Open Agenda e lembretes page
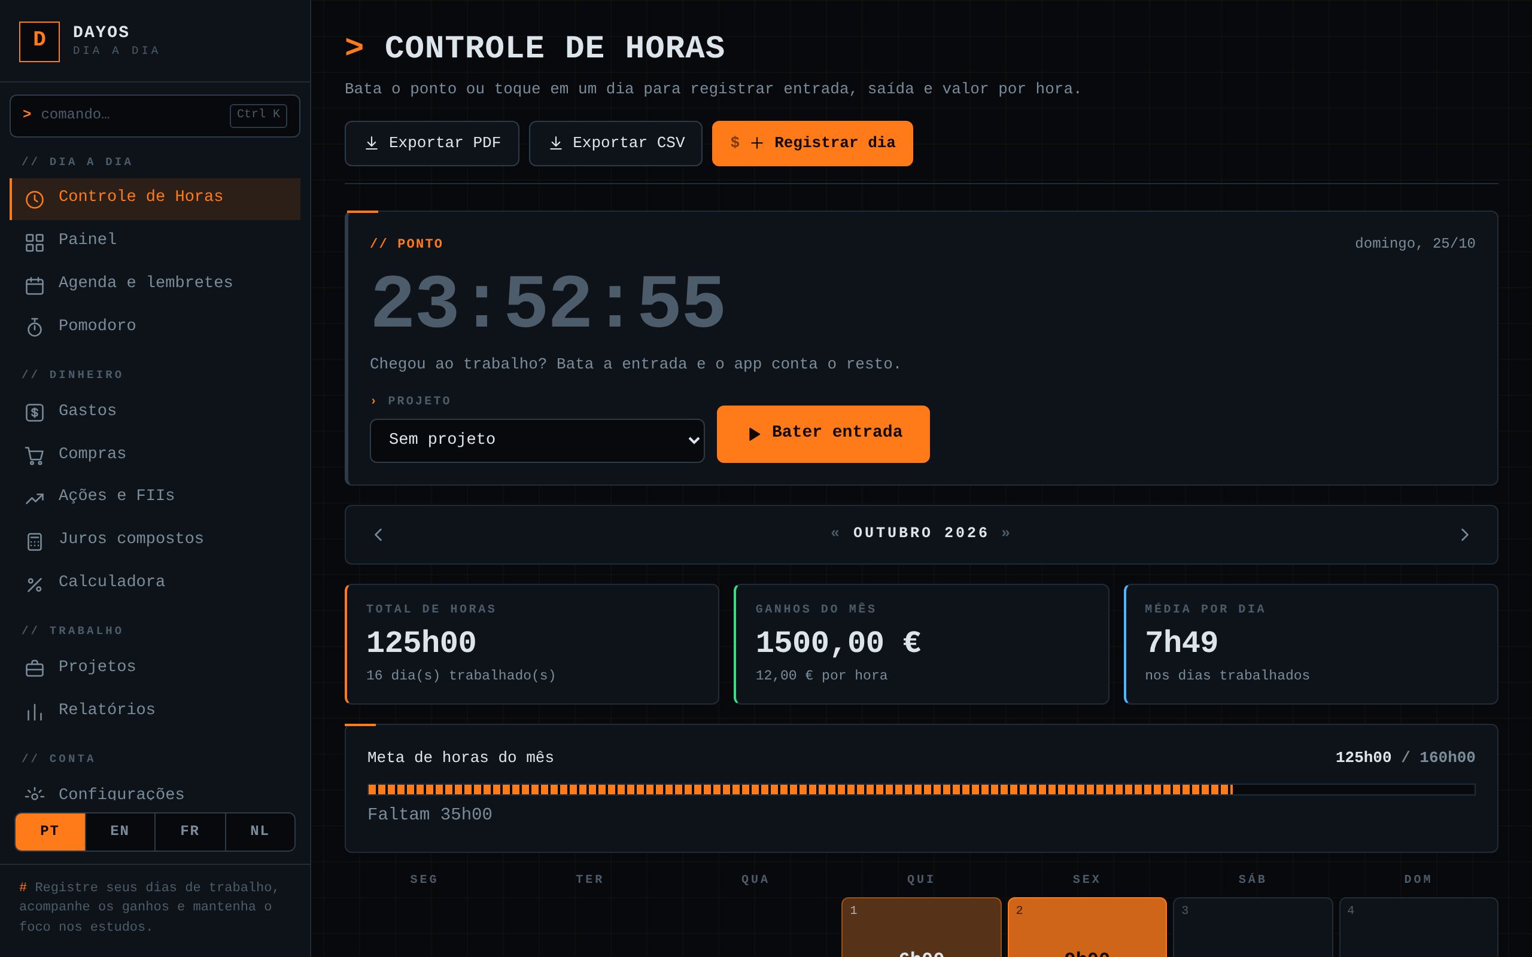This screenshot has width=1532, height=957. coord(155,285)
